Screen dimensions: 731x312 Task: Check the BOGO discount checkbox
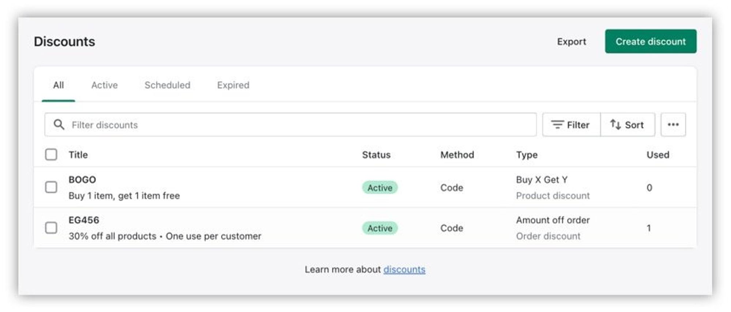(51, 187)
